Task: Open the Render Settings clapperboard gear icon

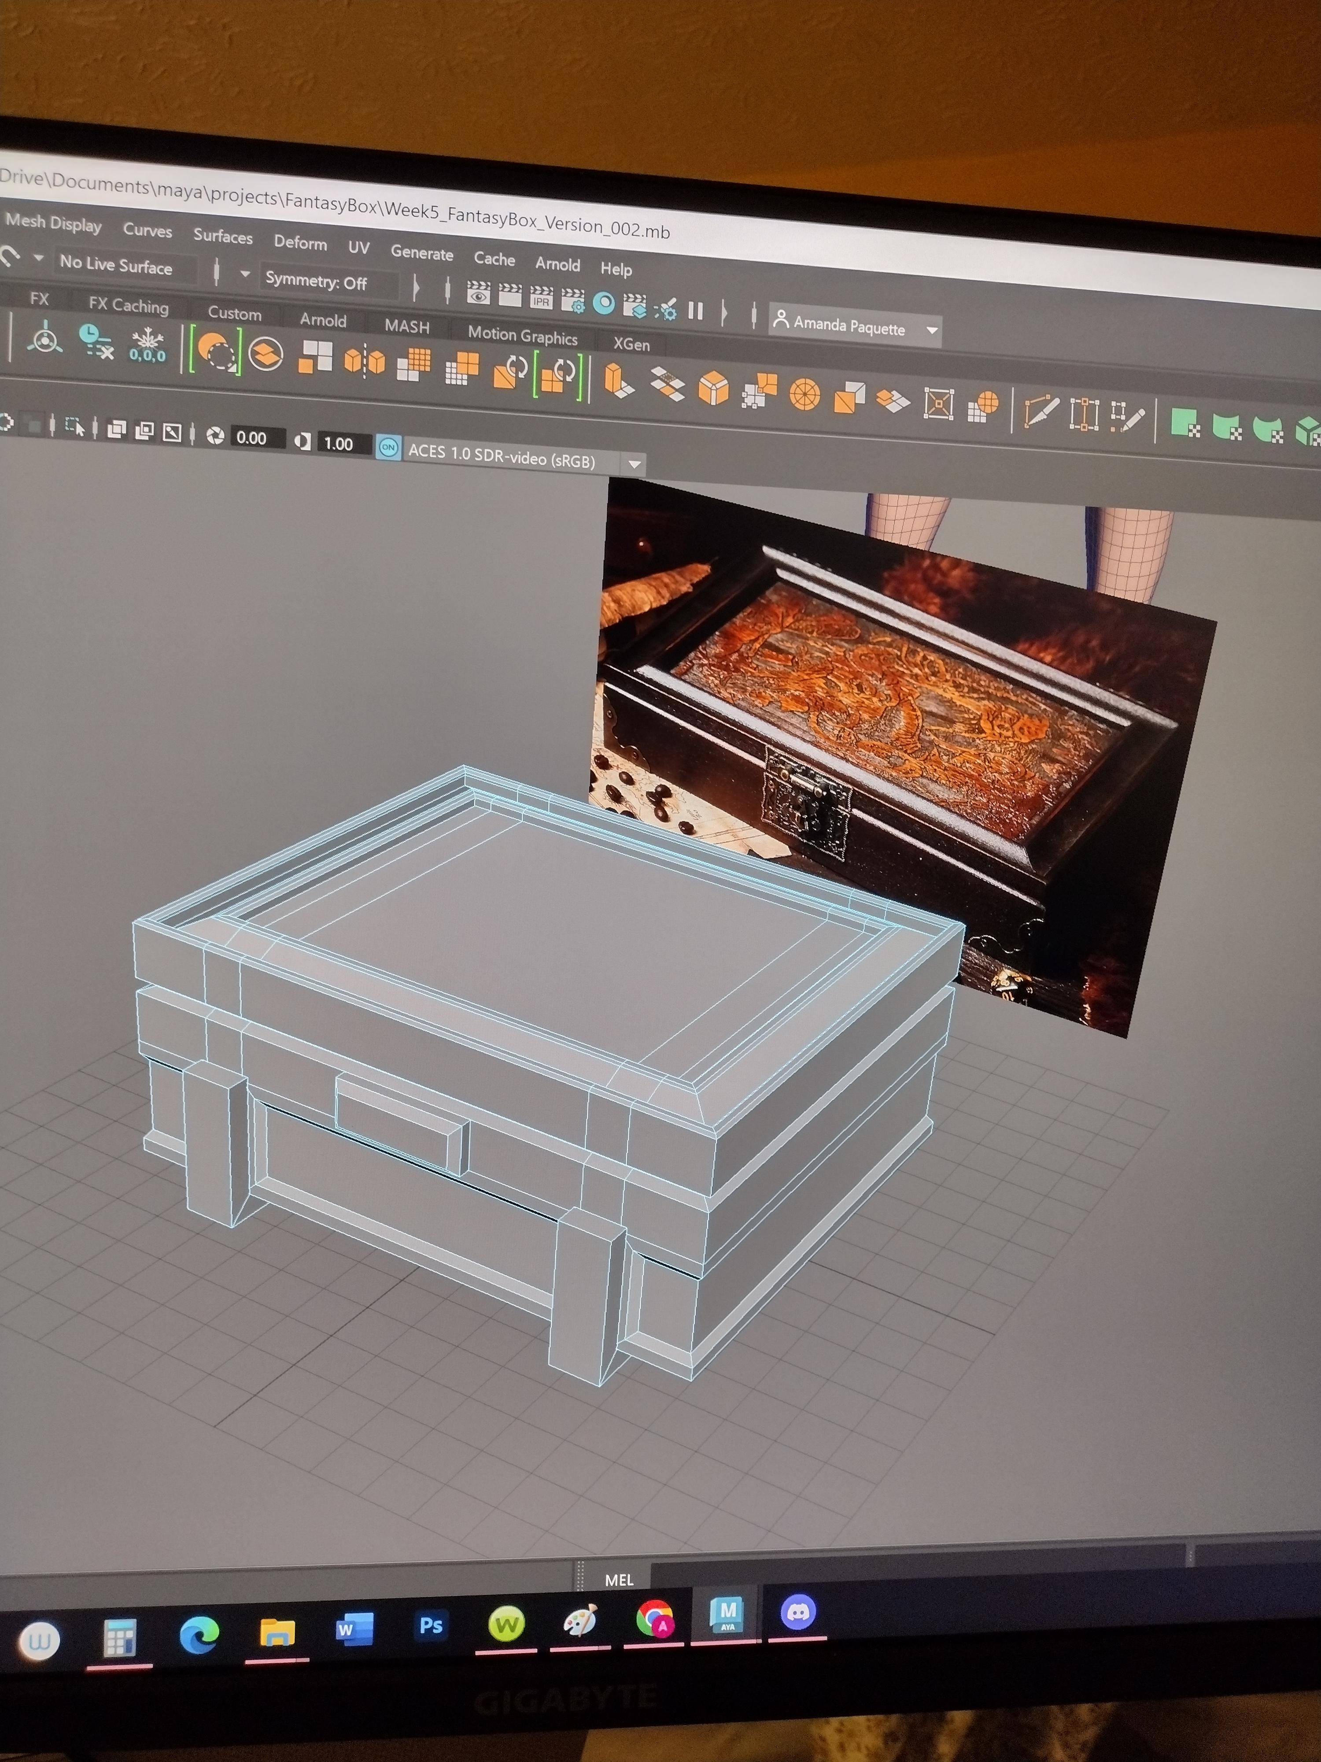Action: (572, 300)
